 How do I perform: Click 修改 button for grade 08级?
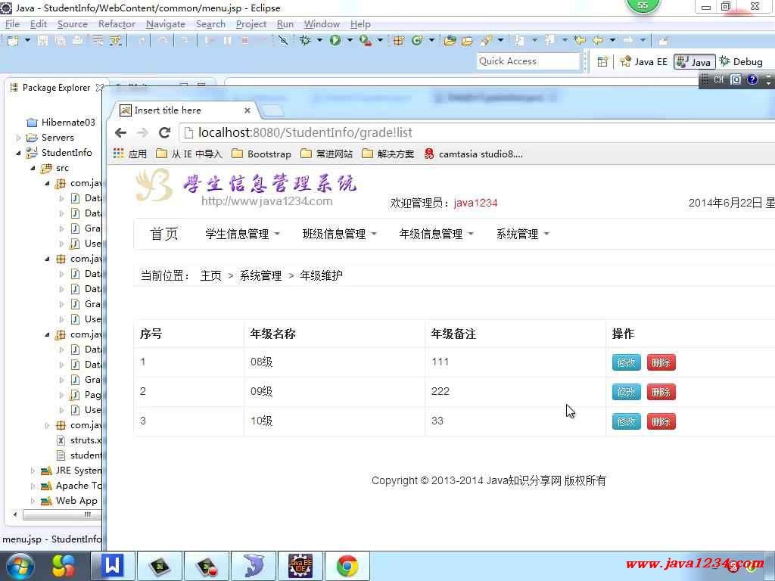pos(626,362)
